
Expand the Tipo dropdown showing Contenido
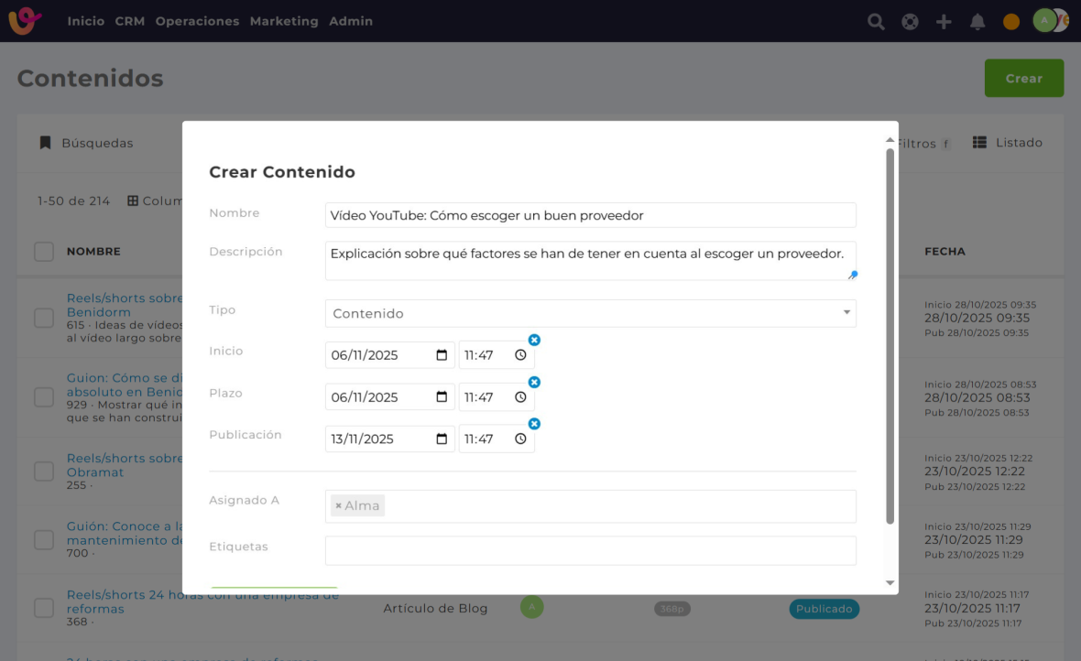coord(590,313)
